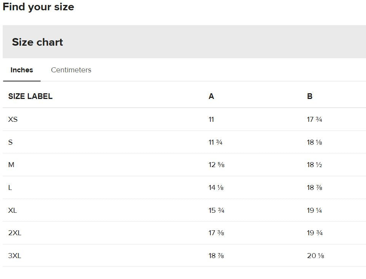Click column header B
Screen dimensions: 366x279
coord(310,96)
